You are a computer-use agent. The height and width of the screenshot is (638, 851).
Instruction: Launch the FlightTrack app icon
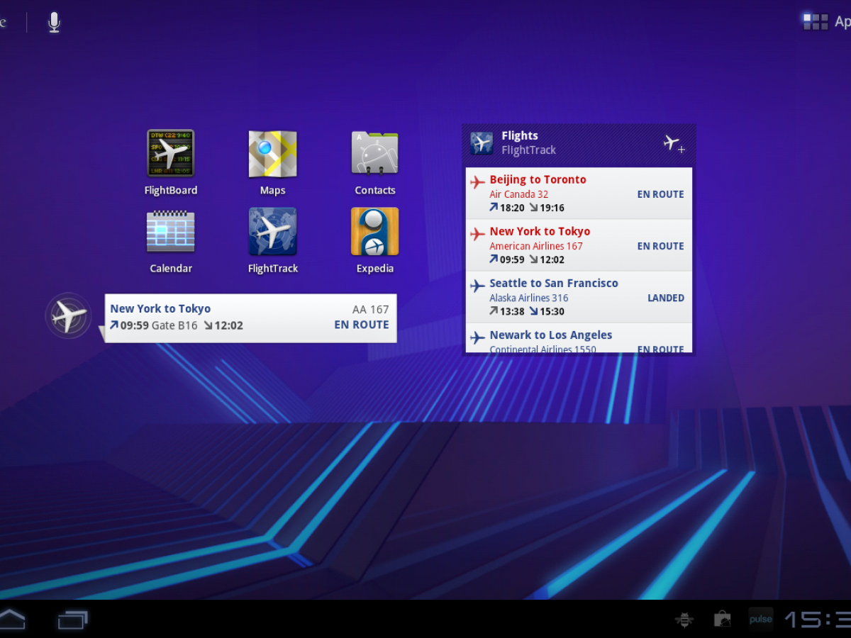click(x=272, y=232)
